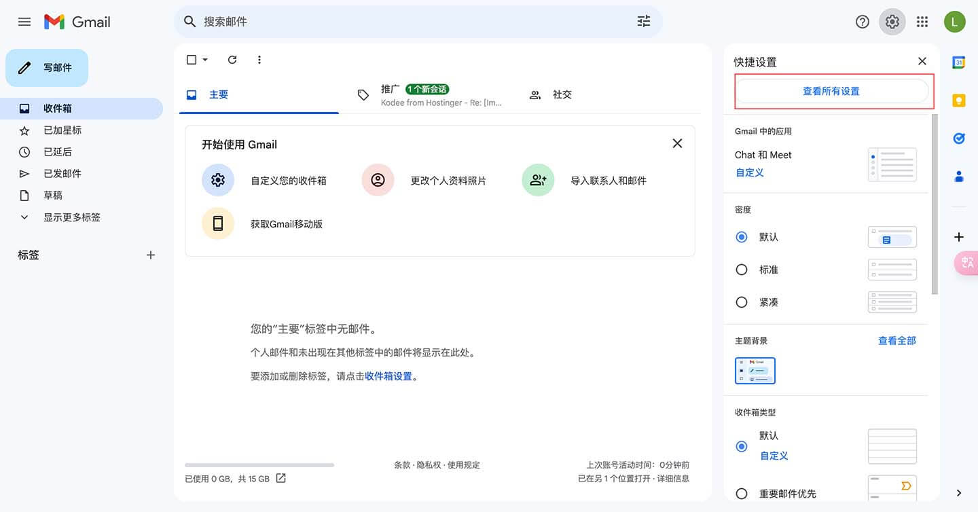
Task: Click 自定义 under Chat 和 Meet
Action: tap(750, 172)
